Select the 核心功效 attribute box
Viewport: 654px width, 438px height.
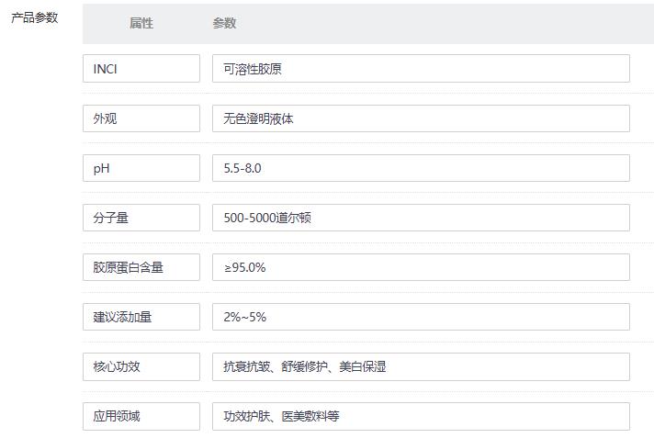pos(141,366)
